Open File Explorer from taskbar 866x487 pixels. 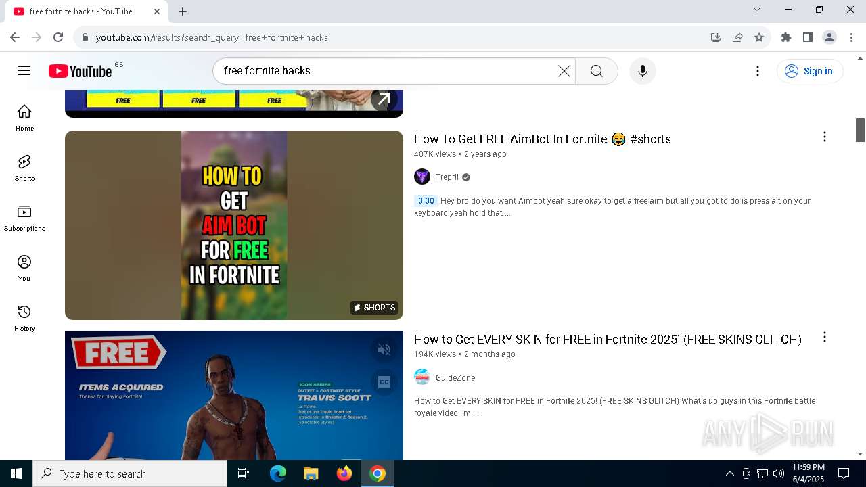311,473
